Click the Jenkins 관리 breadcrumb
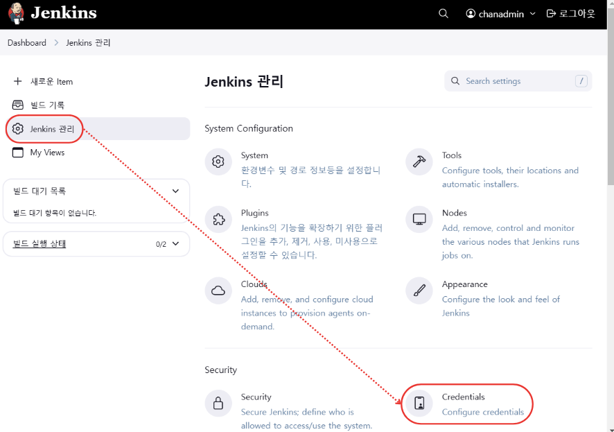 88,43
